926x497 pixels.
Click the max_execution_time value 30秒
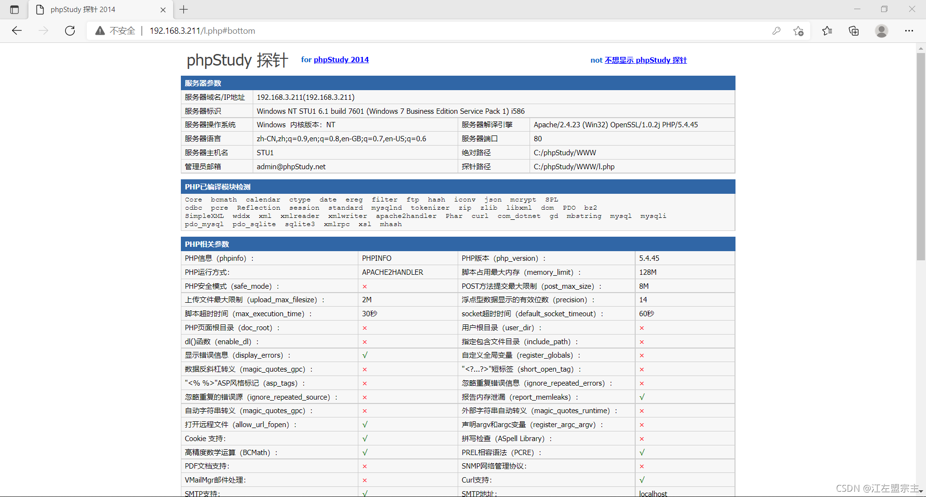click(369, 314)
